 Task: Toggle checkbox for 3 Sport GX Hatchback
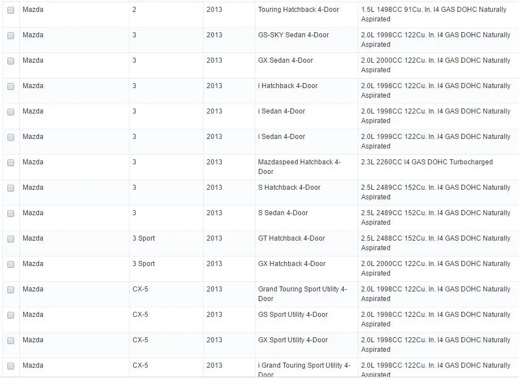pos(11,265)
